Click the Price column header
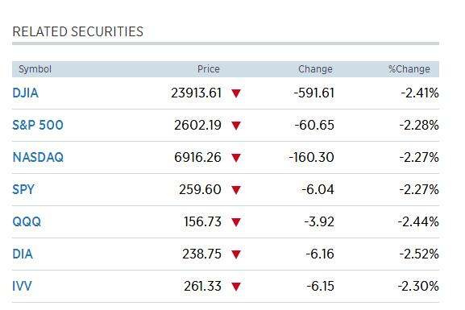 209,69
